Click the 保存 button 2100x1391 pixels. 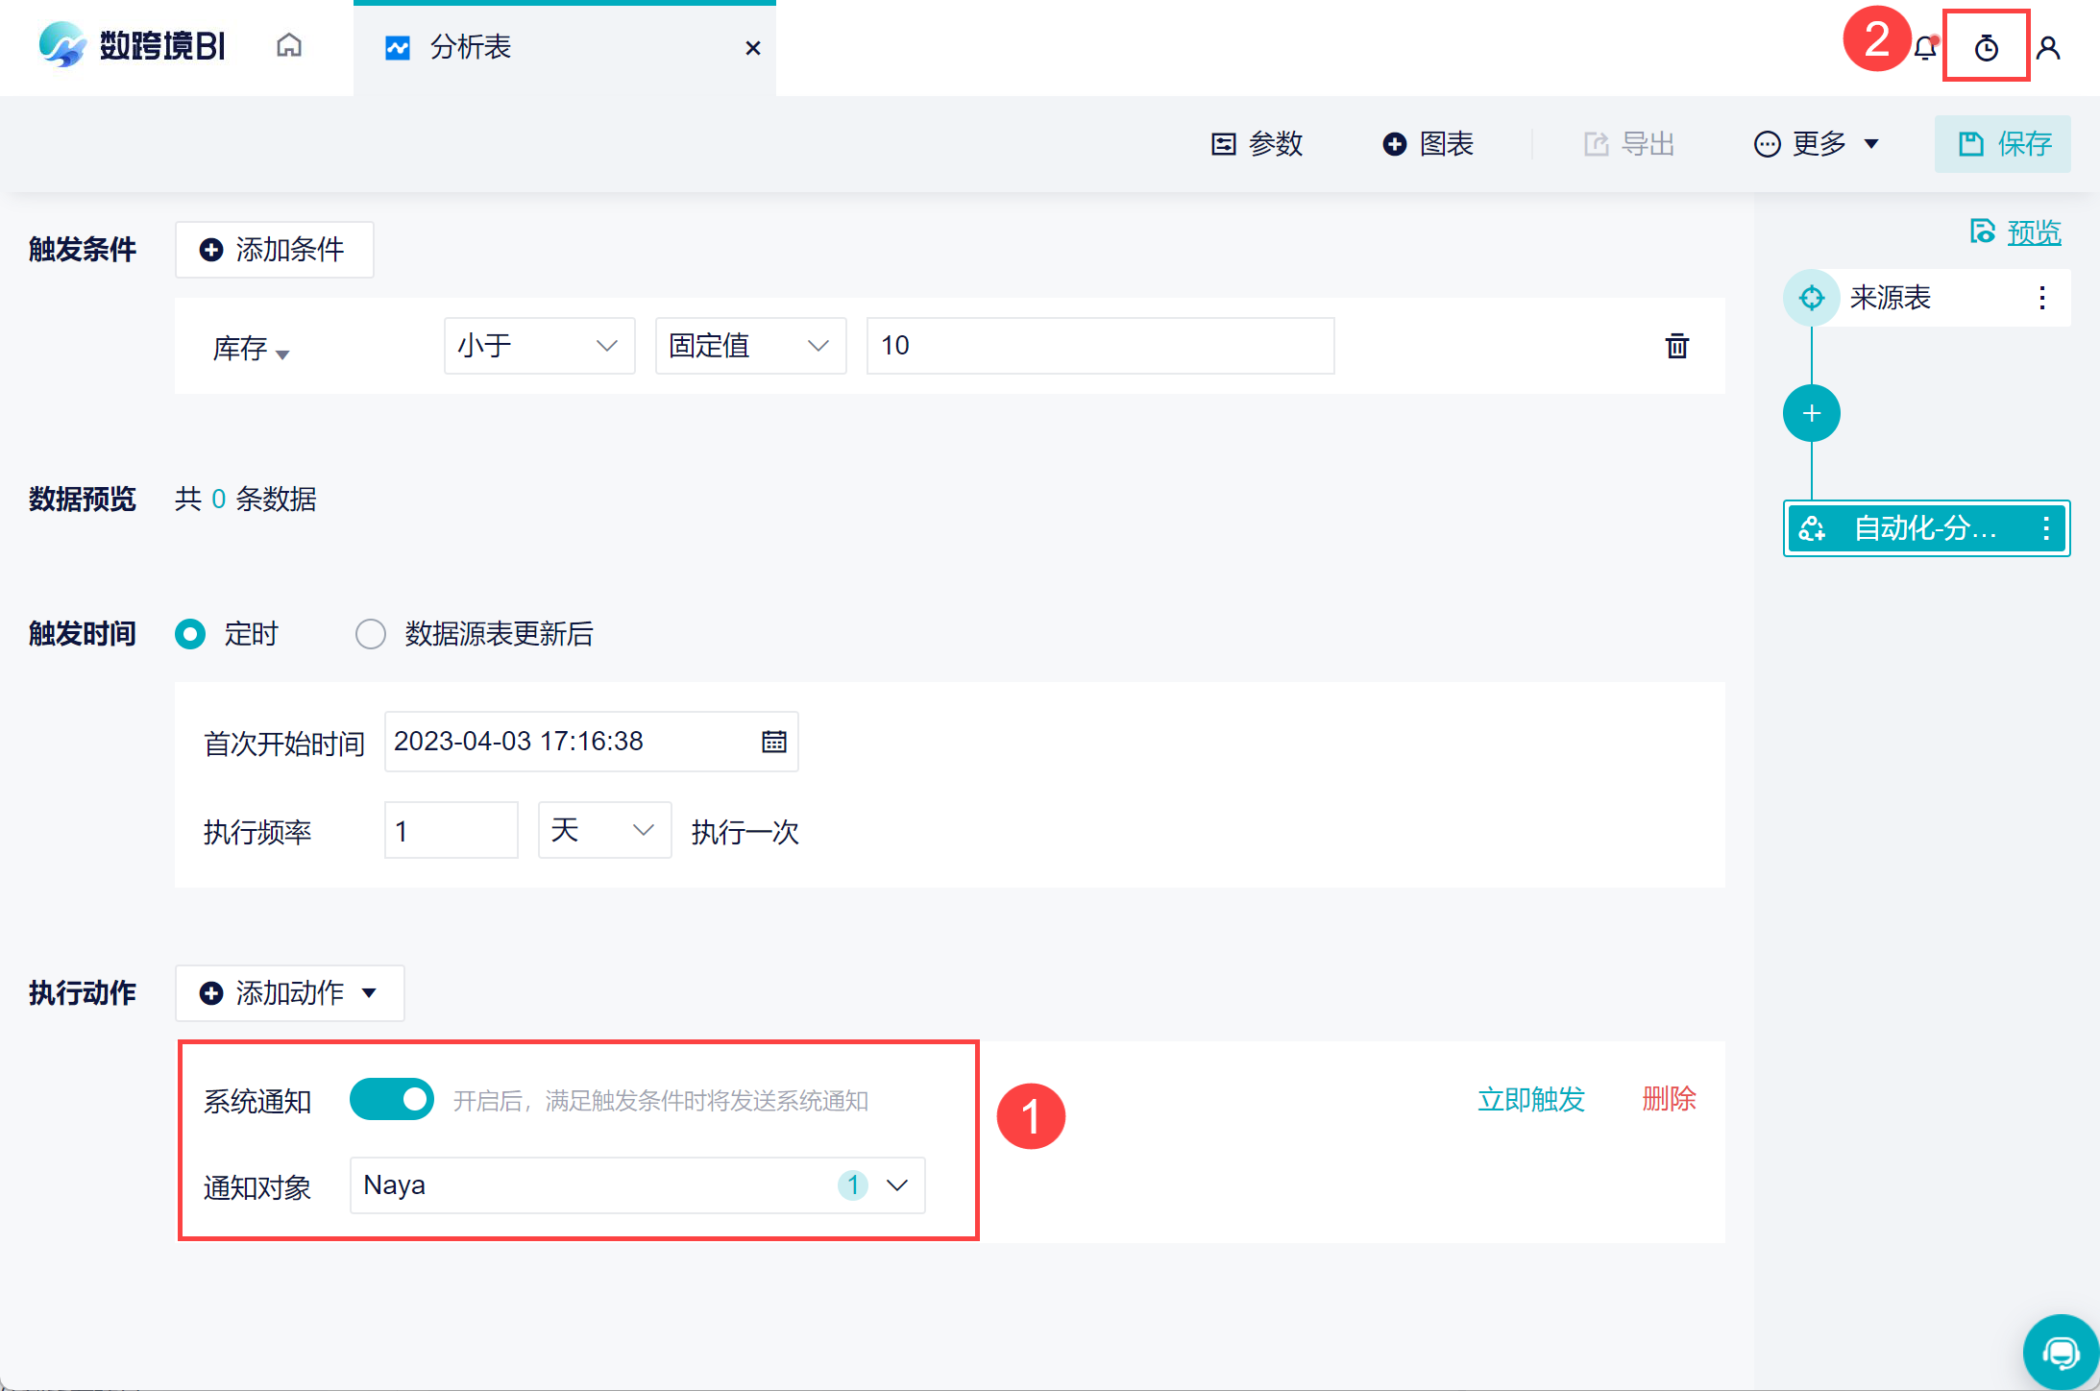click(2003, 144)
